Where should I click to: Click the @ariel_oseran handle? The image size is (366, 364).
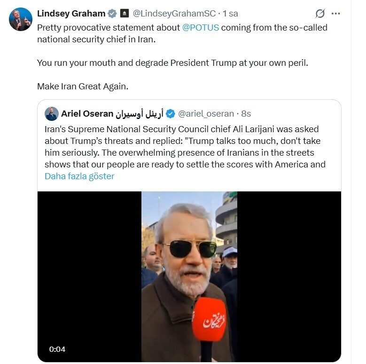206,114
